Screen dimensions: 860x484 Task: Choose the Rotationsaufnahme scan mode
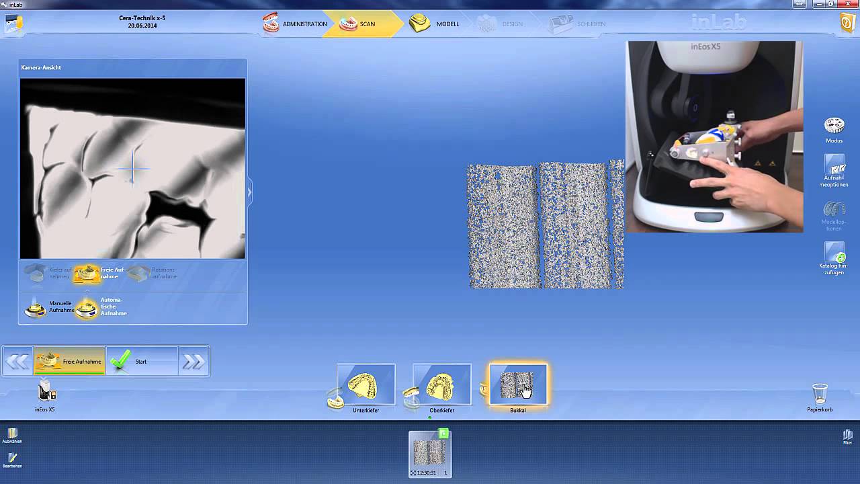click(x=152, y=273)
